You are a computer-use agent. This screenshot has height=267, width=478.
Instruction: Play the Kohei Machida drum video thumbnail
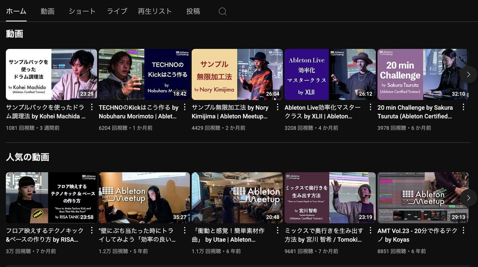pos(51,74)
